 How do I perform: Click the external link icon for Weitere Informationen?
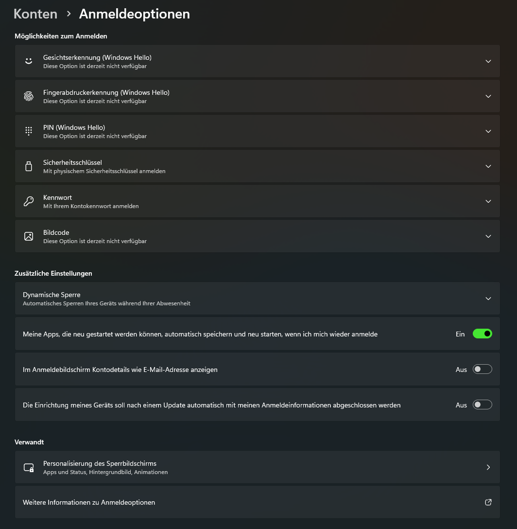coord(488,502)
